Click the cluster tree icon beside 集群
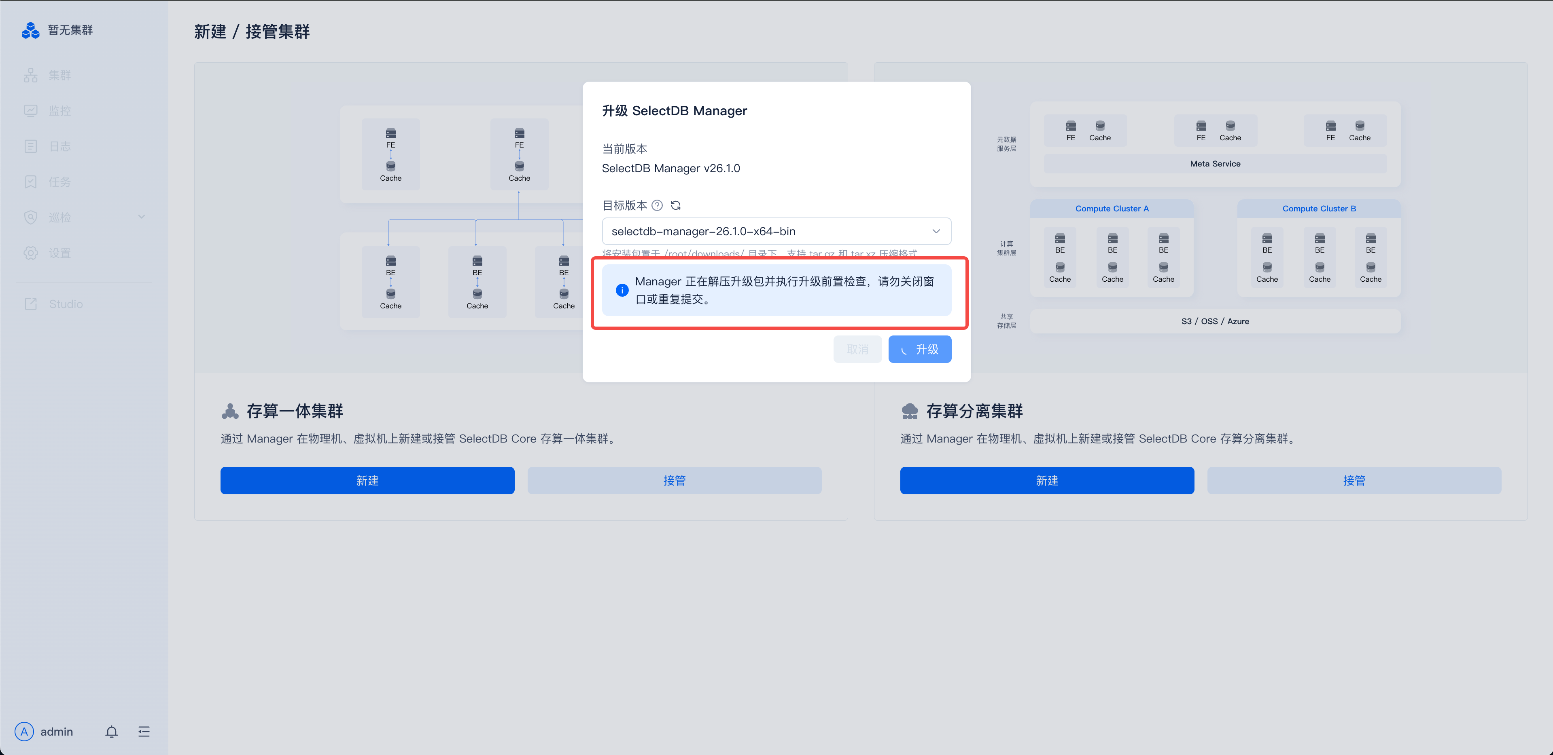Image resolution: width=1553 pixels, height=755 pixels. (31, 75)
